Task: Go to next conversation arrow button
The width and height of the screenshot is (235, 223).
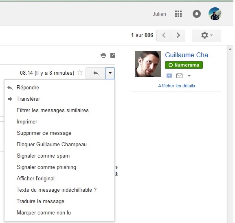Action: pyautogui.click(x=178, y=35)
